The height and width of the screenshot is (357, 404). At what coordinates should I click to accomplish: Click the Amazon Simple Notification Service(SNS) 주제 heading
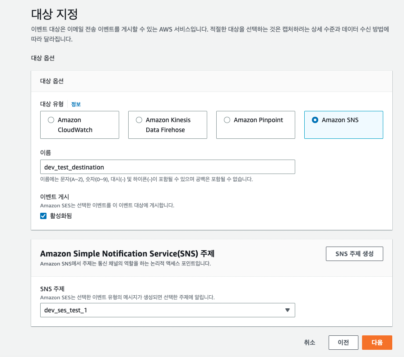click(x=127, y=254)
